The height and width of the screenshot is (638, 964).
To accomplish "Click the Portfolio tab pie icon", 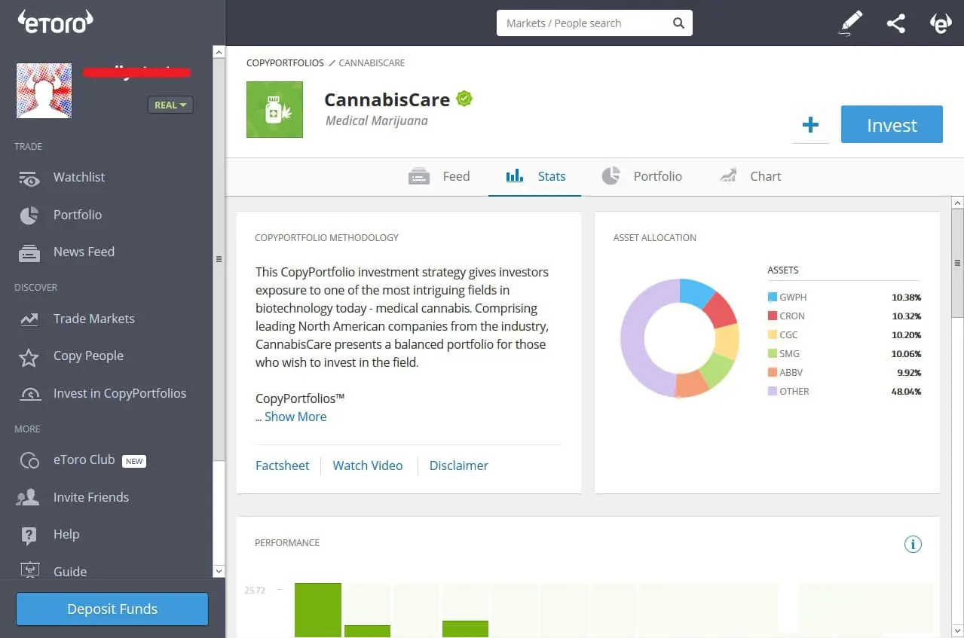I will click(x=611, y=176).
